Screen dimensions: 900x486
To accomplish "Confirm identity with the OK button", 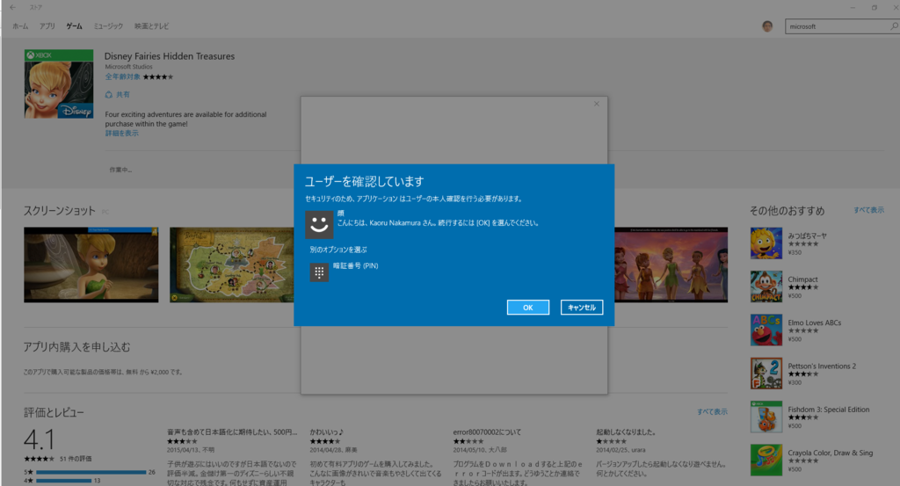I will pyautogui.click(x=527, y=308).
